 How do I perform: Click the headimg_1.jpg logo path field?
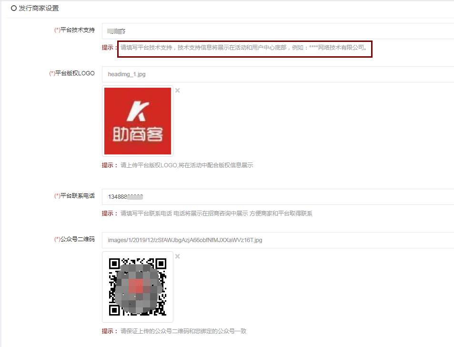point(278,74)
